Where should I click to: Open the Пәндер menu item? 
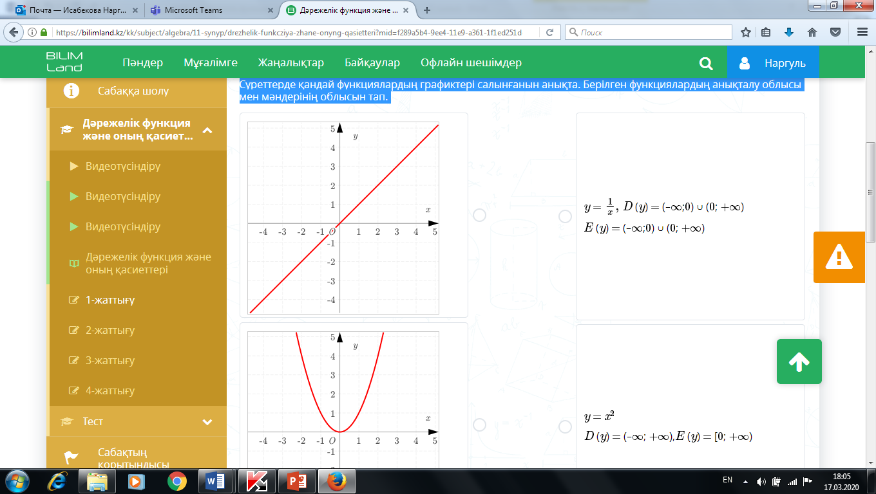pyautogui.click(x=142, y=63)
